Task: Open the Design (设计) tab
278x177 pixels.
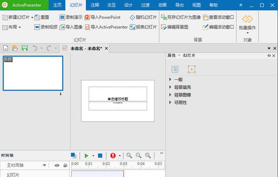Action: [129, 5]
